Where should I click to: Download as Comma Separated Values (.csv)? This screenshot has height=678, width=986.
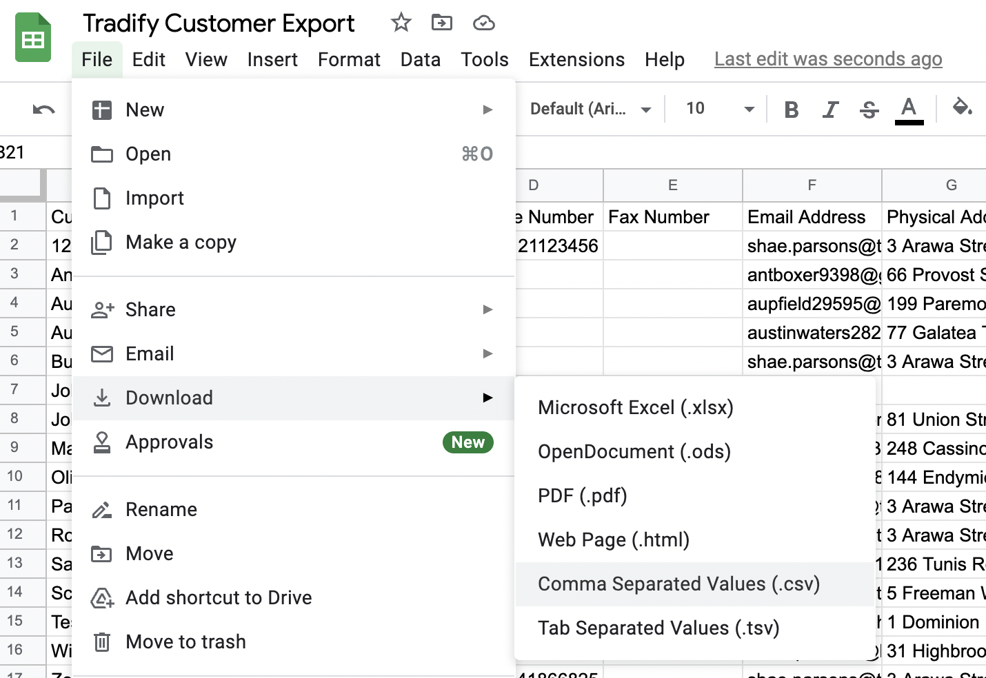[x=695, y=584]
